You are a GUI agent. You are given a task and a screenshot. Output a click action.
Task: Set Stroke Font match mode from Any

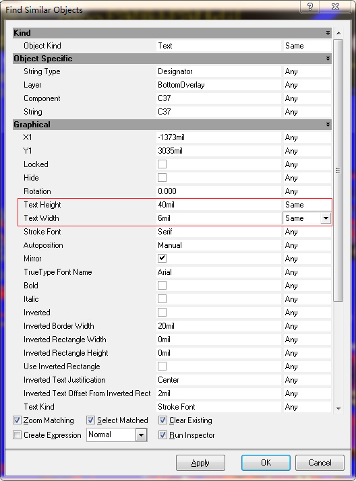[307, 232]
